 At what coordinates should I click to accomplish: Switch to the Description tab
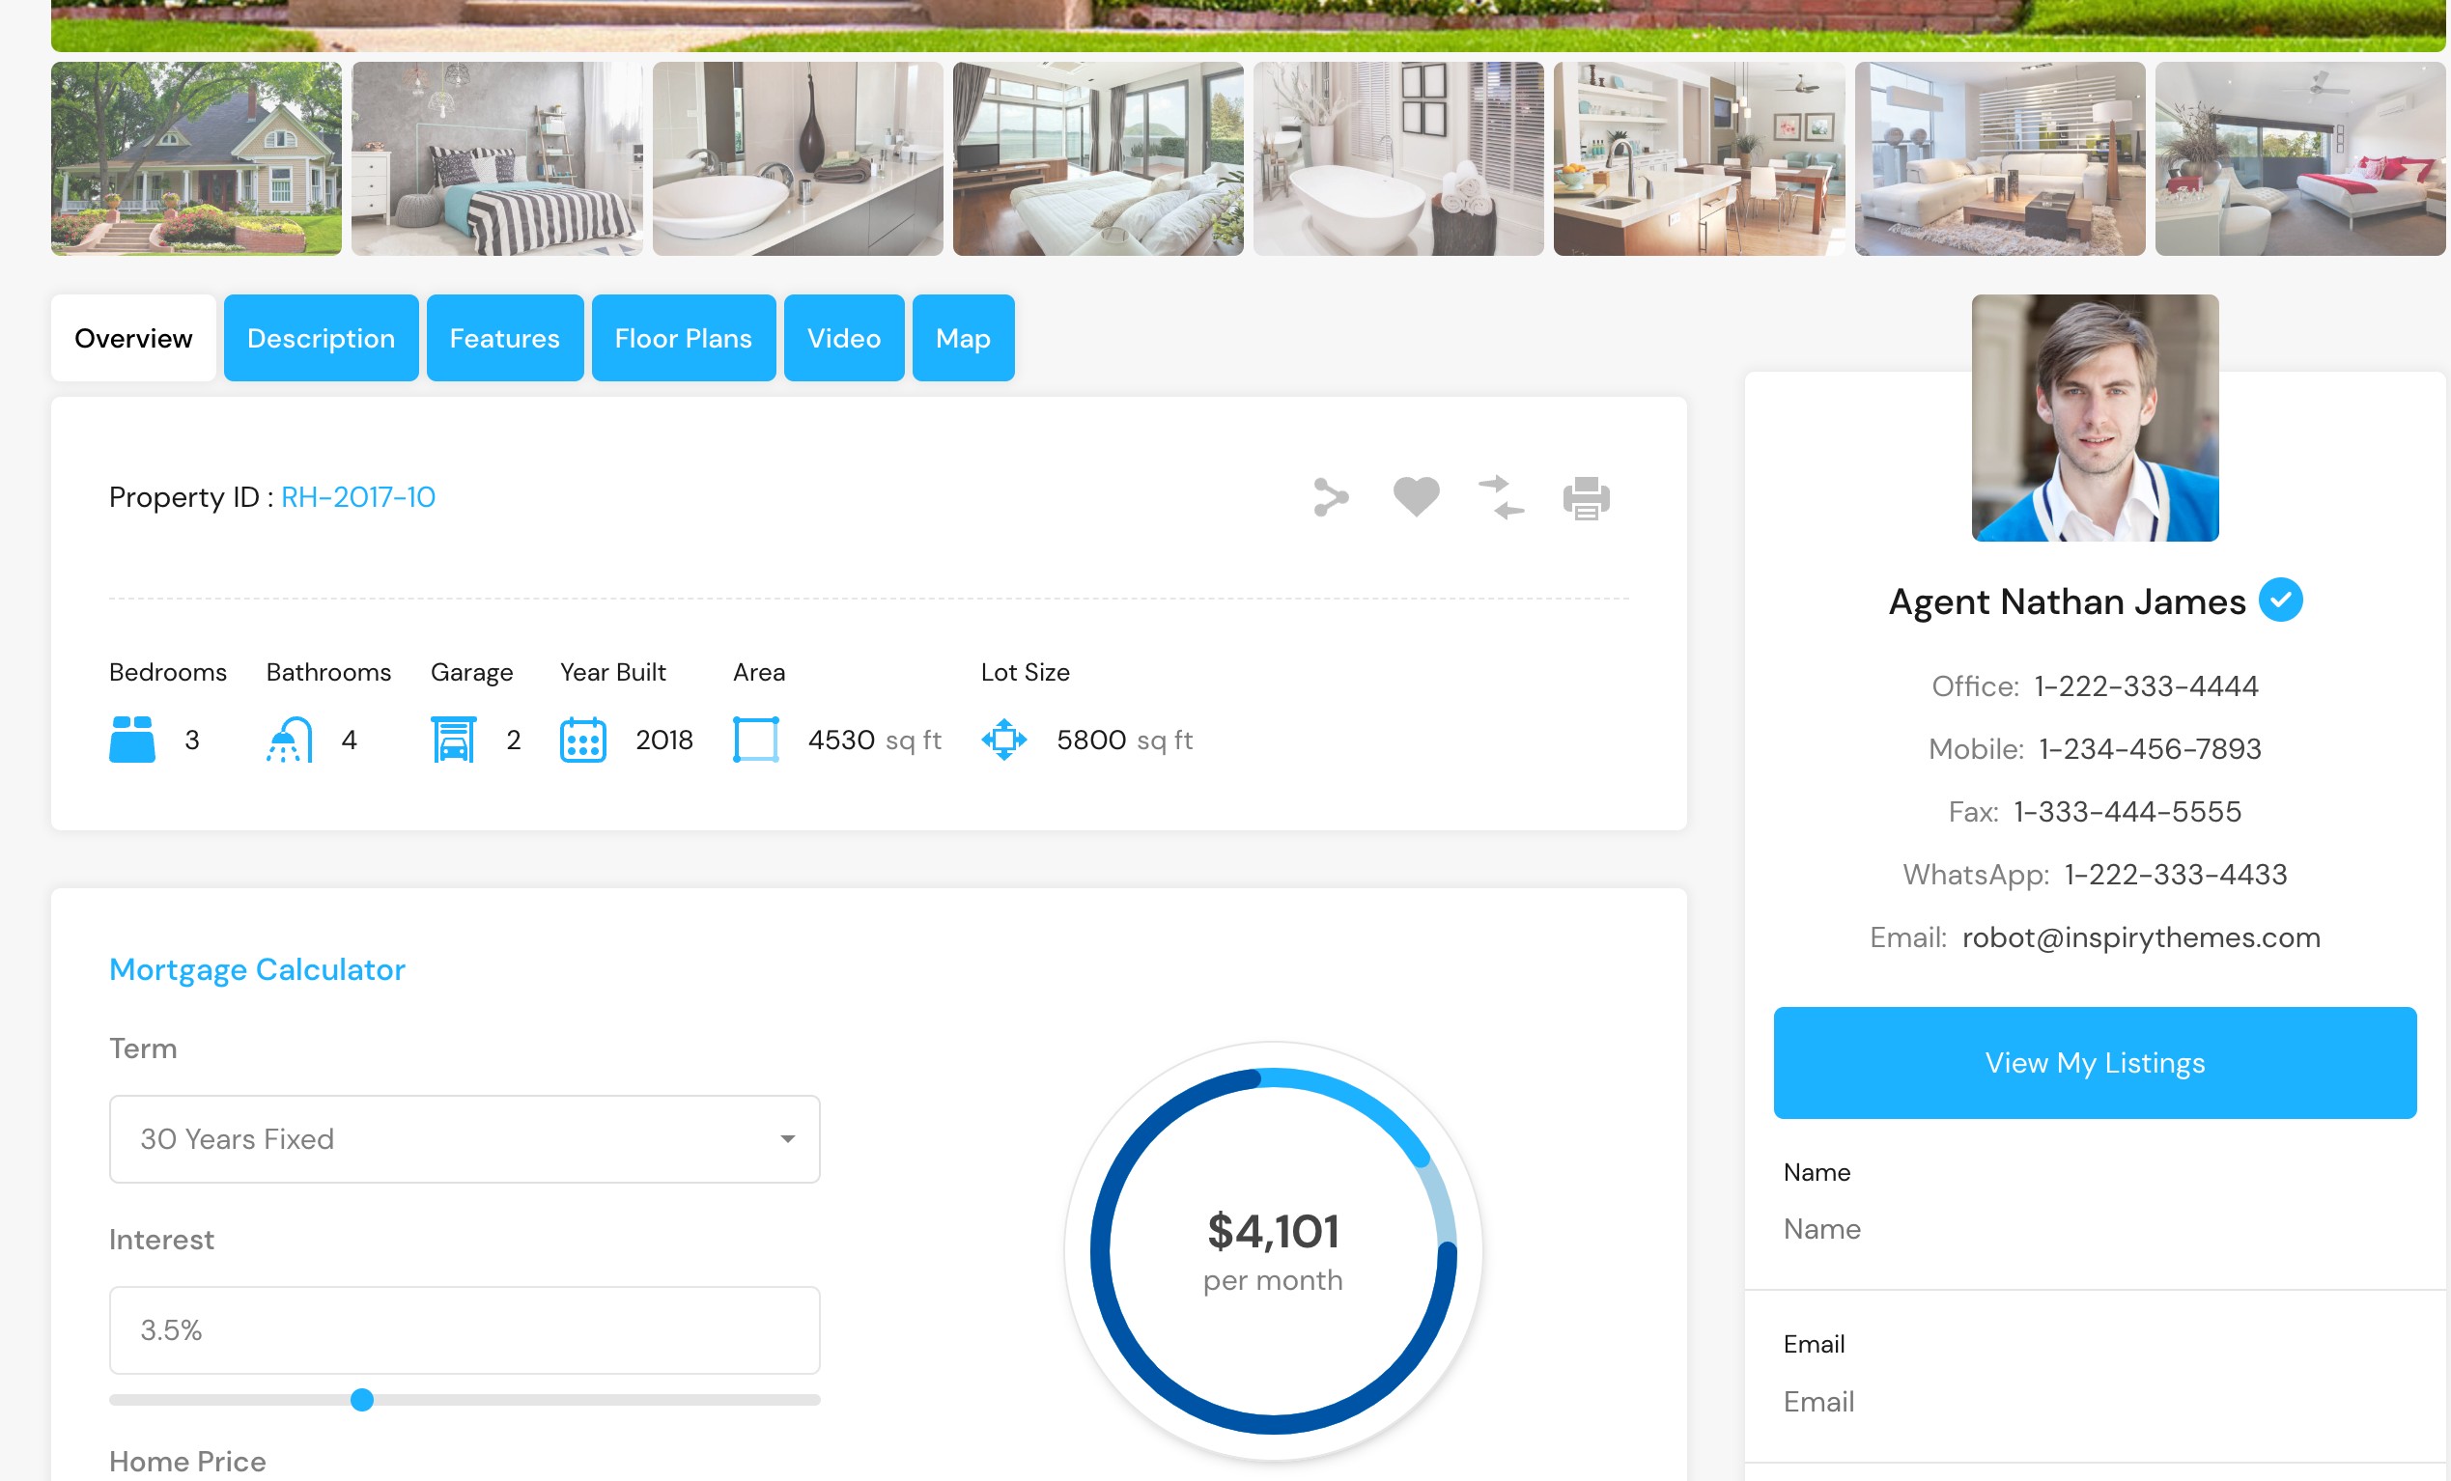click(321, 338)
